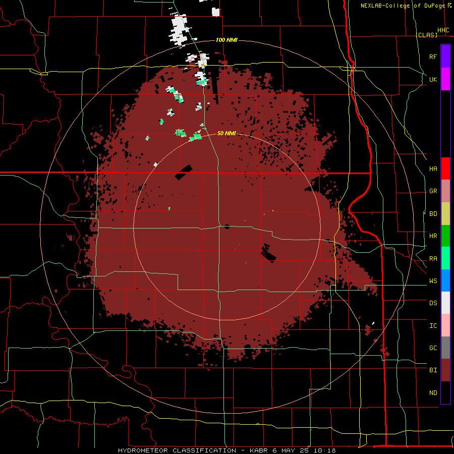Click the DS legend label
454x454 pixels.
433,303
